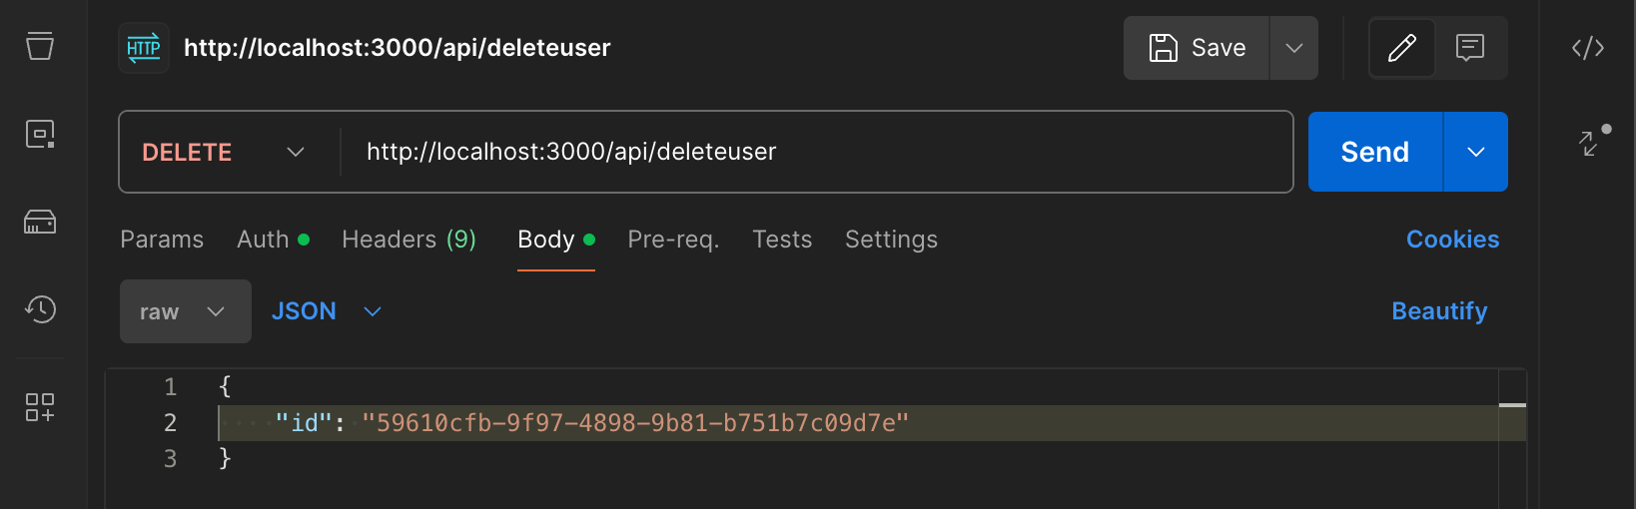Open the Collections sidebar icon
The image size is (1636, 509).
tap(40, 46)
